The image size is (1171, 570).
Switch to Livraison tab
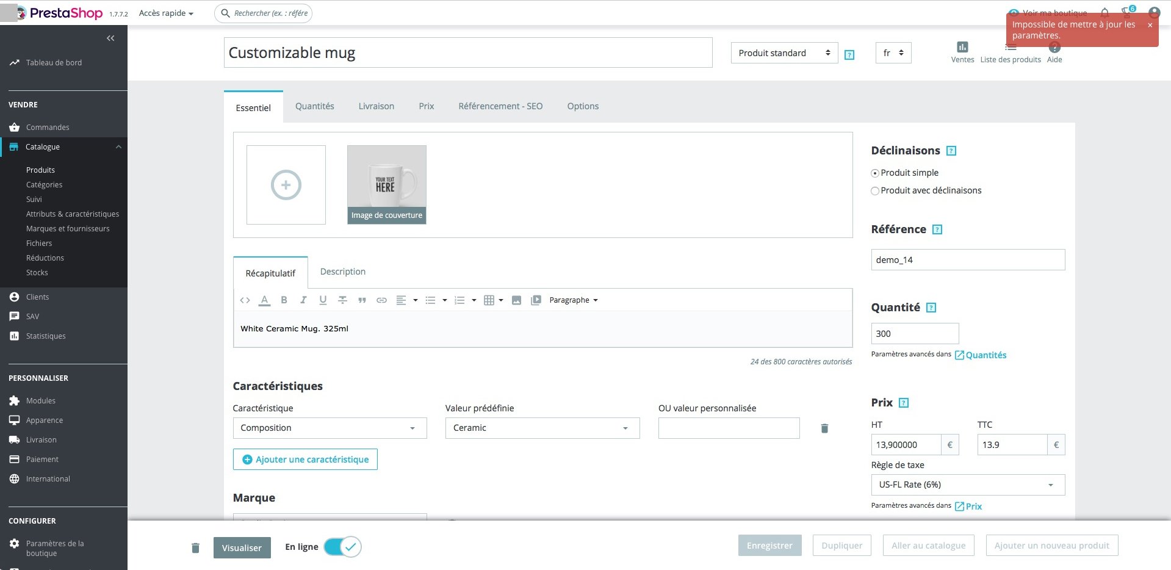pyautogui.click(x=376, y=106)
